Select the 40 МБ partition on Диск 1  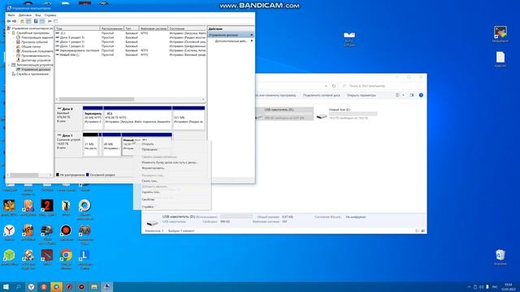pos(111,144)
